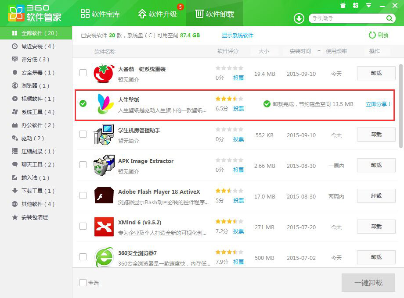The image size is (404, 298).
Task: Uninstall 360安全浏览器7 with 卸载 button
Action: 376,257
